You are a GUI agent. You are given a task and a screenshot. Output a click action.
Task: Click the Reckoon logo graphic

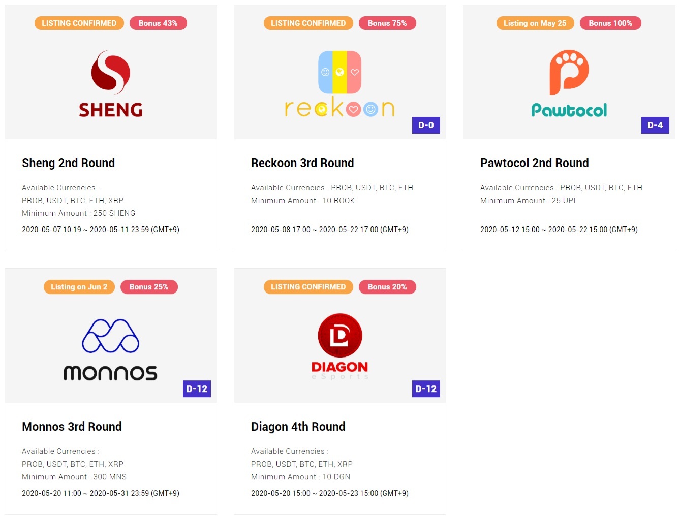pos(339,84)
